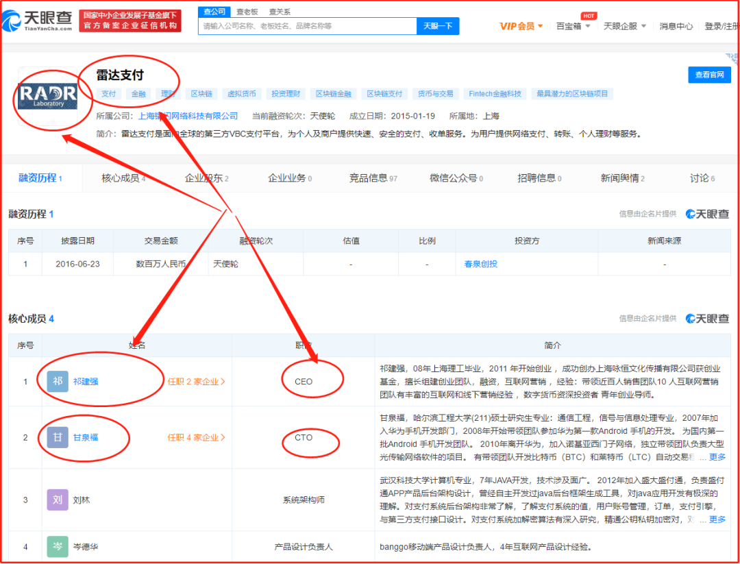Open the 甘泉福 profile link
The width and height of the screenshot is (740, 564).
click(86, 437)
